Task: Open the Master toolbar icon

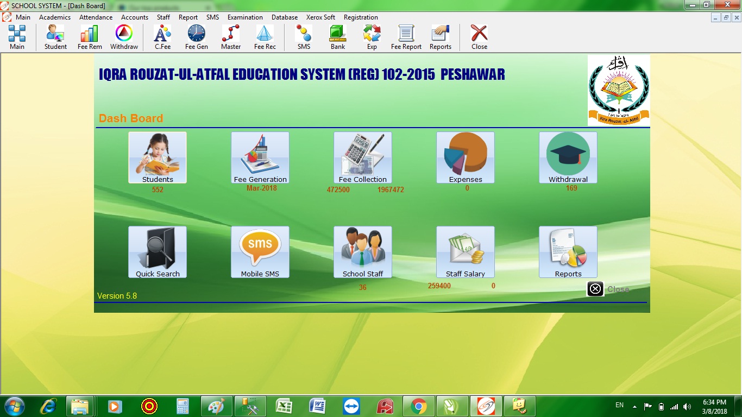Action: point(231,37)
